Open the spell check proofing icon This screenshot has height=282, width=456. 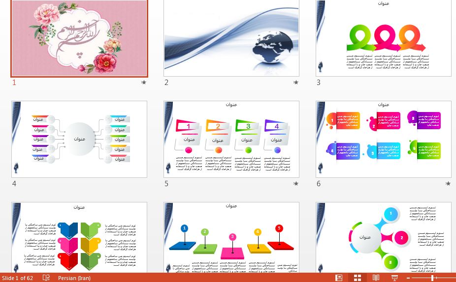(x=46, y=278)
